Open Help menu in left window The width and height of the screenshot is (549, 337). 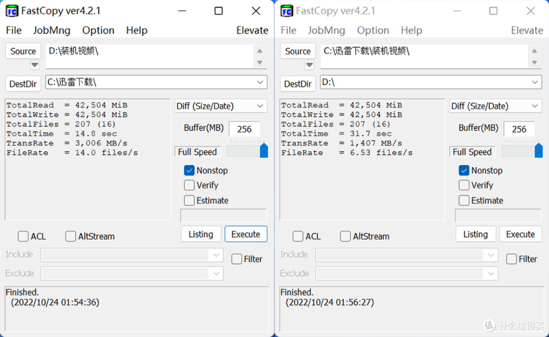tap(137, 30)
